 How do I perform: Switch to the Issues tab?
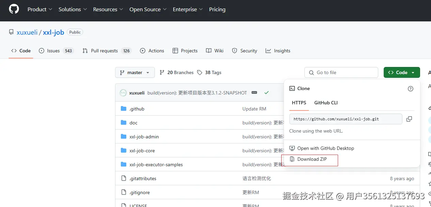[x=56, y=51]
